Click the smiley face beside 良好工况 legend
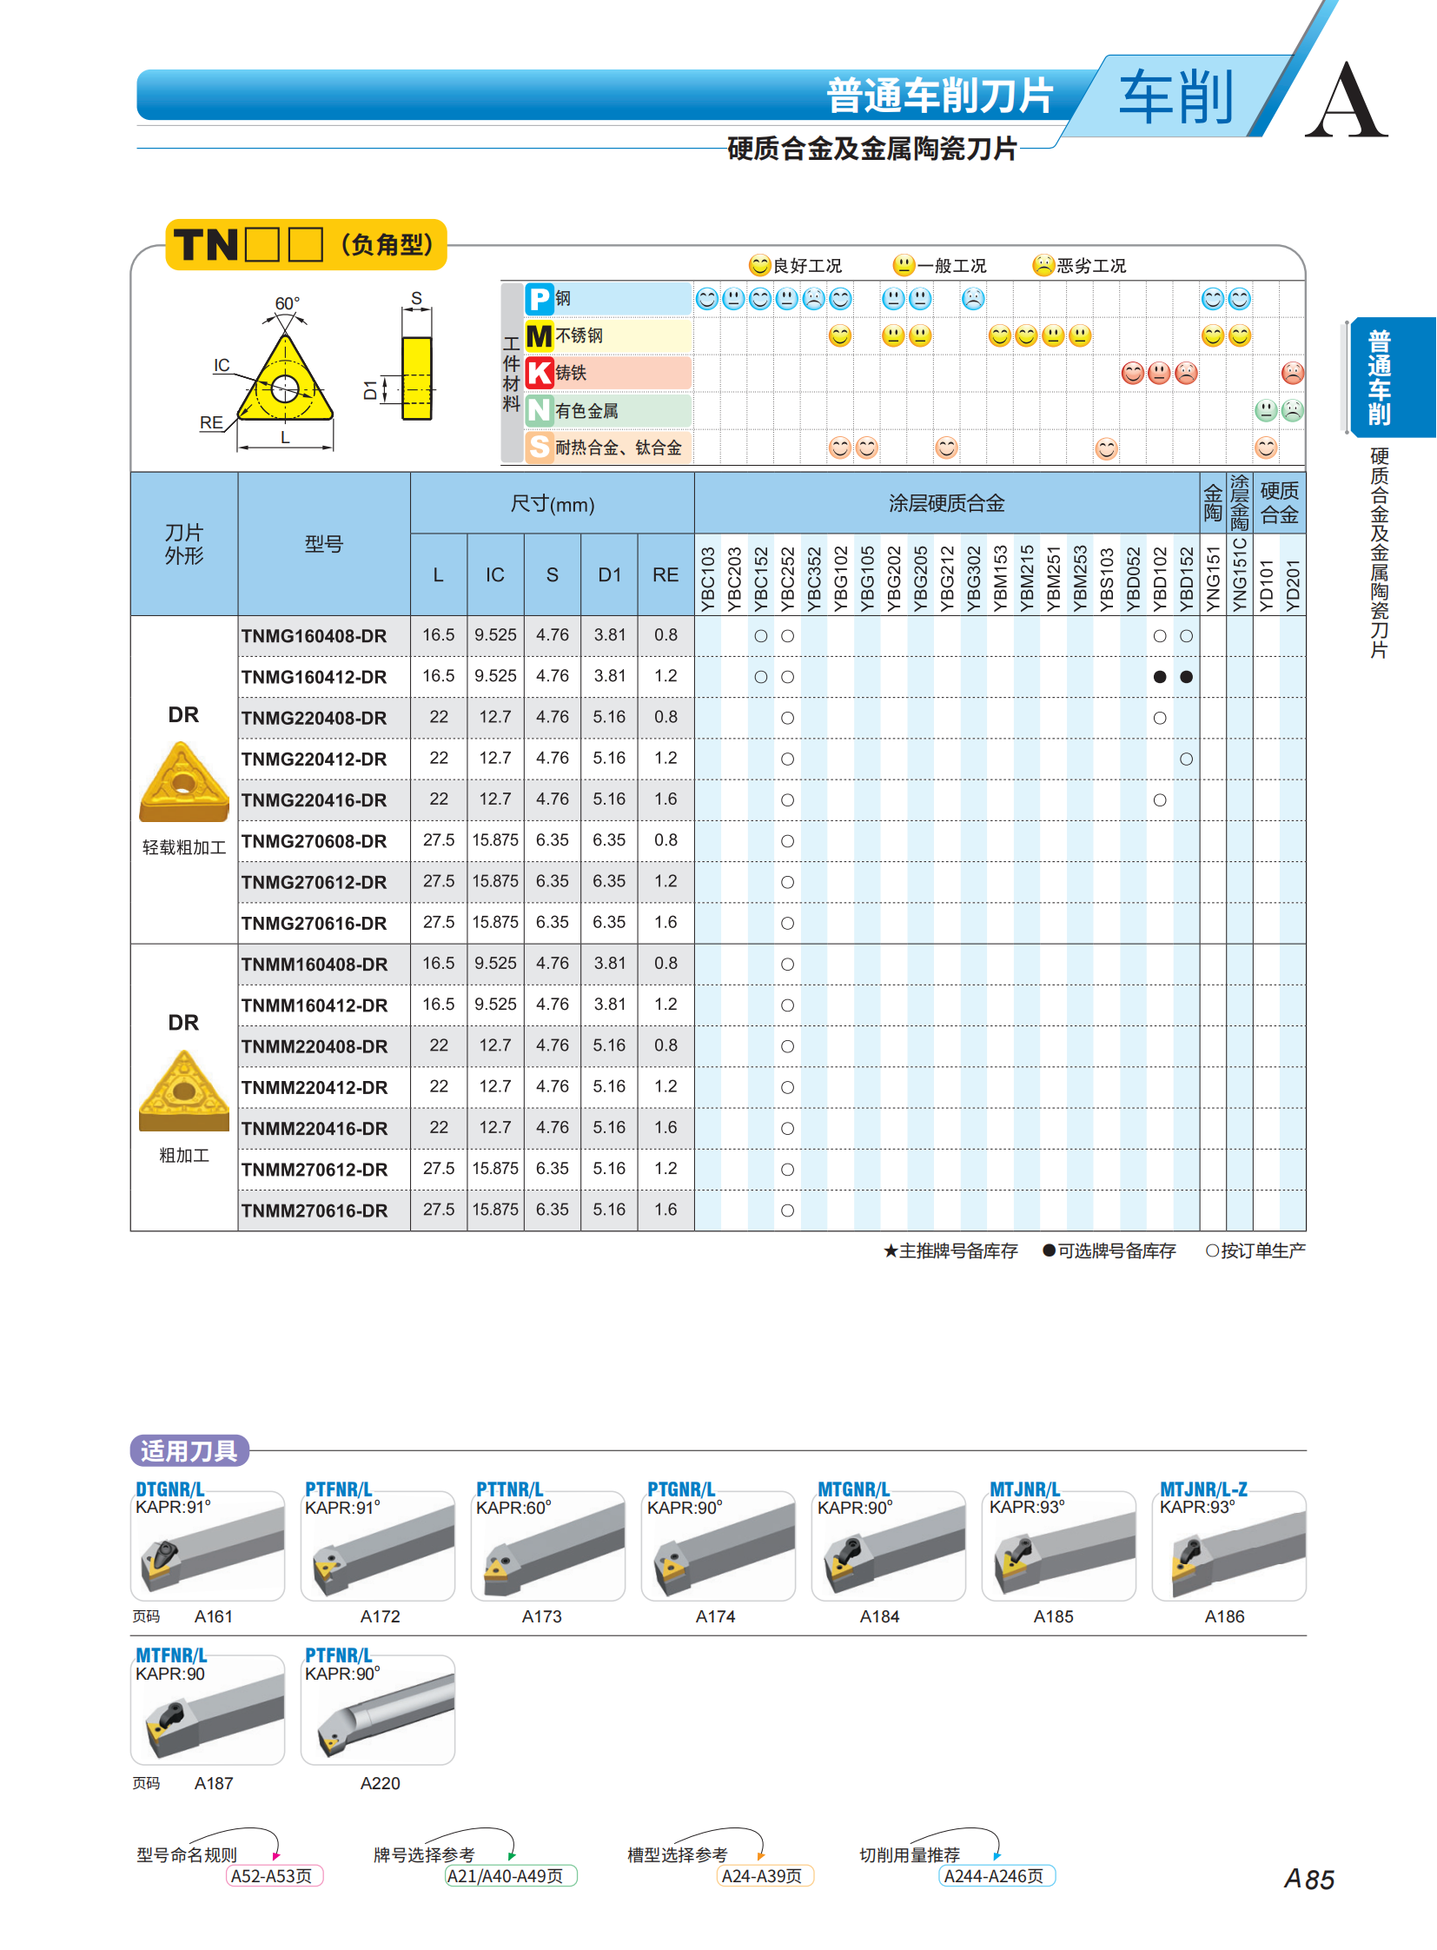The width and height of the screenshot is (1437, 1950). coord(759,264)
